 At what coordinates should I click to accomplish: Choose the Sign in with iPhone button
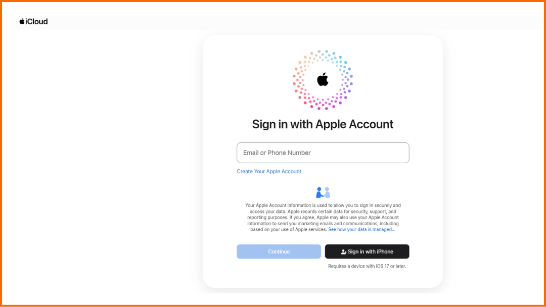(367, 251)
